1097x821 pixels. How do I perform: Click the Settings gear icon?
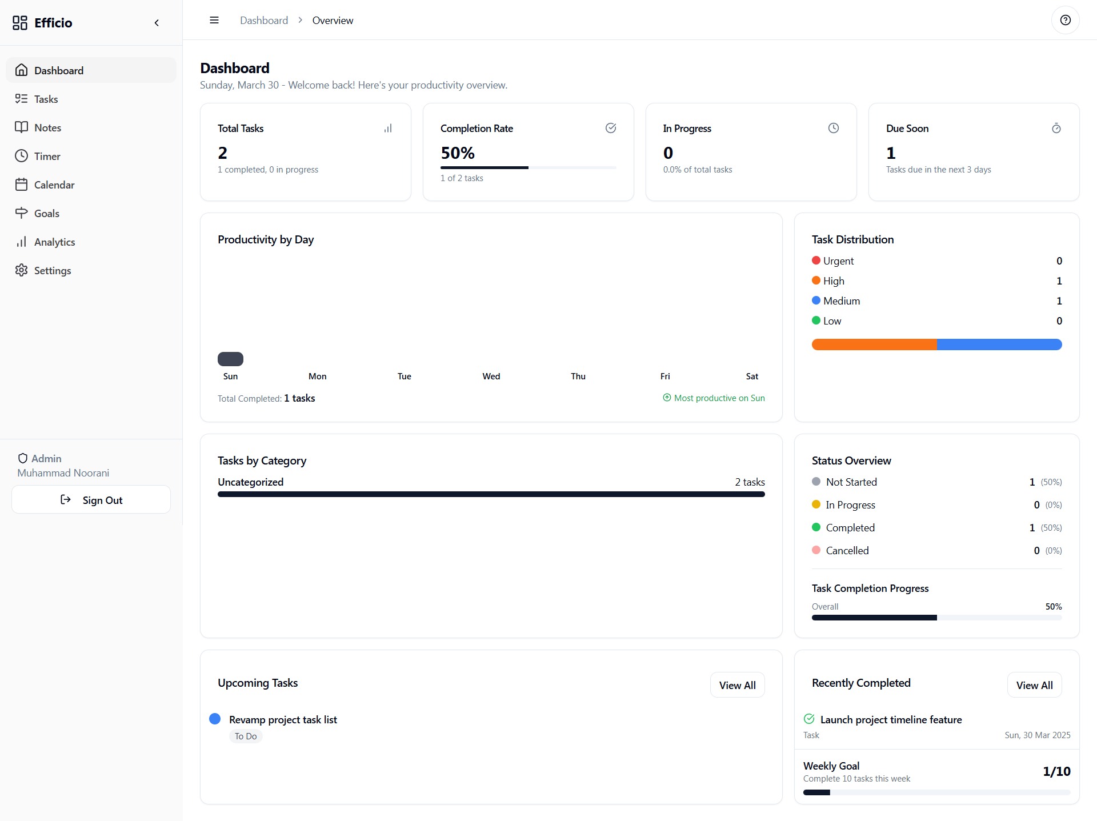tap(21, 270)
